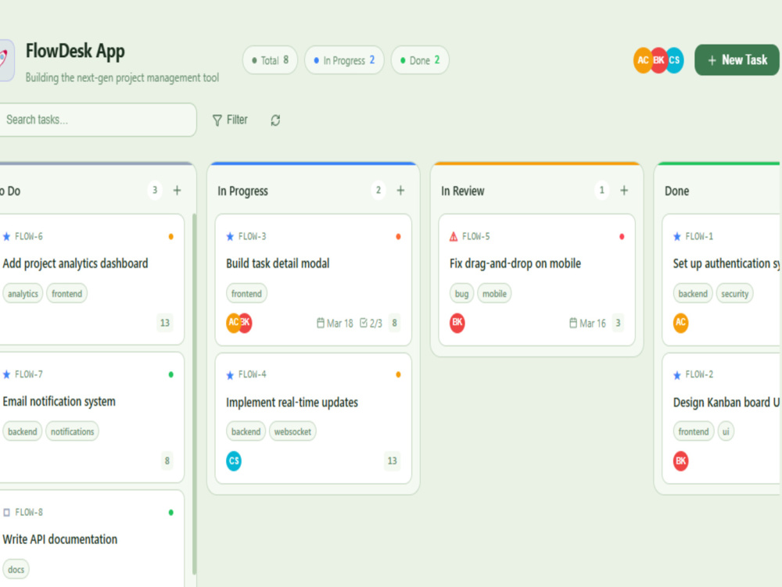
Task: Add a task to In Progress column
Action: [400, 191]
